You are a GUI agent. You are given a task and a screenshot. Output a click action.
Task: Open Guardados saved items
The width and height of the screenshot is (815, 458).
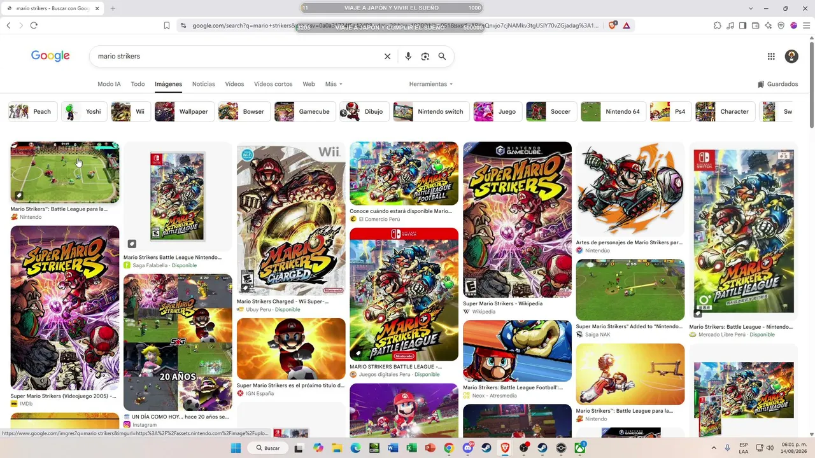[777, 84]
